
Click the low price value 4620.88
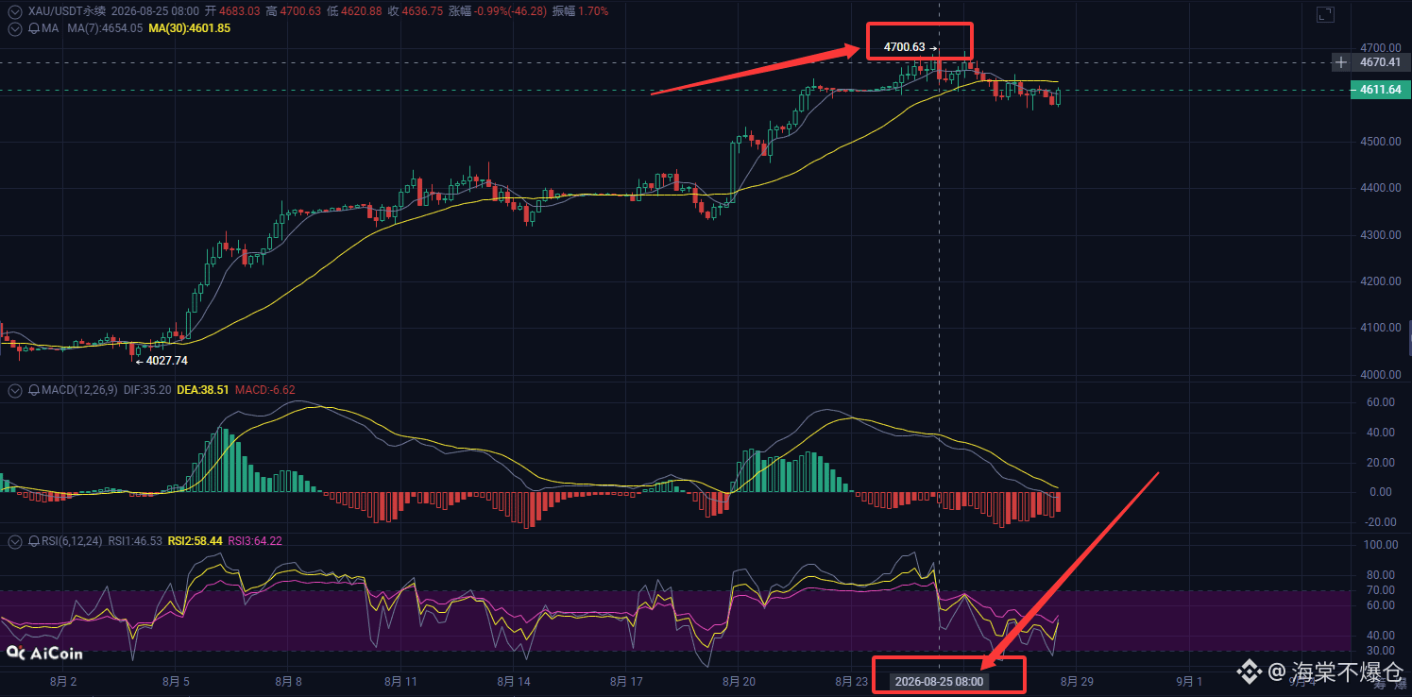(362, 11)
